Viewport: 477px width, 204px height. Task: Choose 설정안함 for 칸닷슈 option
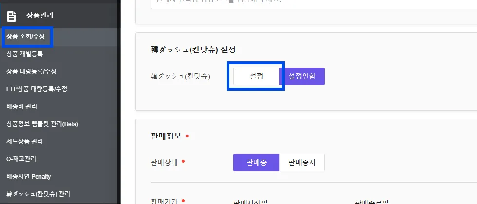coord(302,76)
